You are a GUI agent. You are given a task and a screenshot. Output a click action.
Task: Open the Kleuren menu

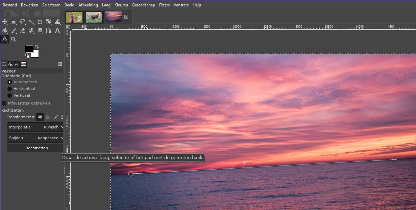click(121, 5)
